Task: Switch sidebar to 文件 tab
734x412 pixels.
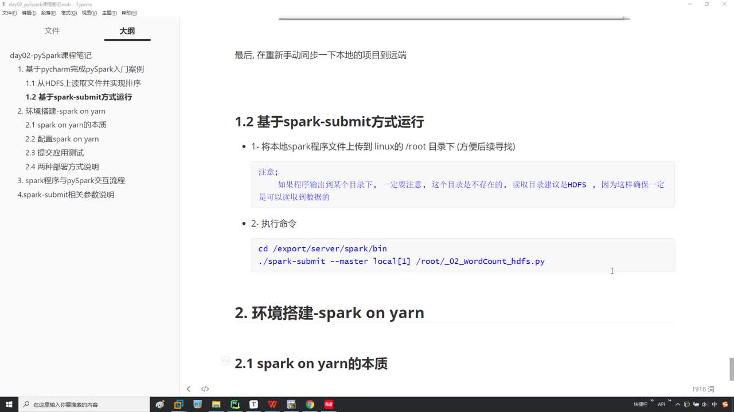Action: [x=52, y=31]
